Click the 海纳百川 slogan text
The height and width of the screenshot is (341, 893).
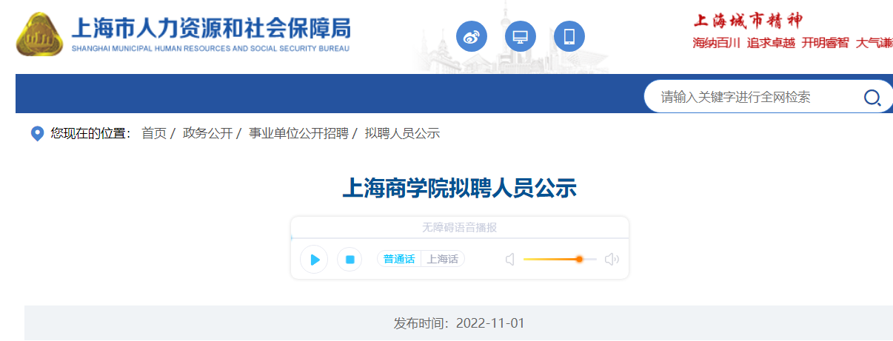pos(716,43)
